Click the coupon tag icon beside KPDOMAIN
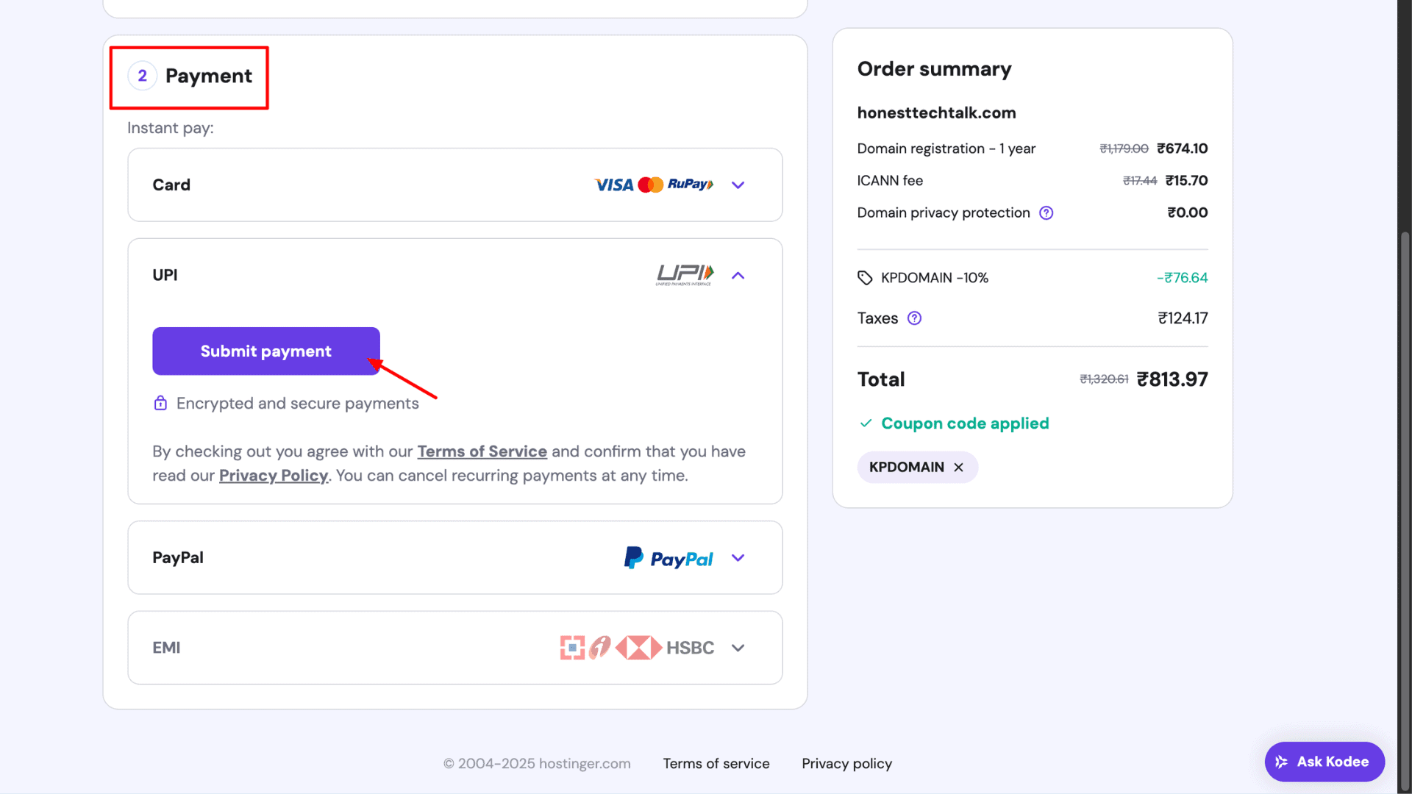 coord(865,278)
